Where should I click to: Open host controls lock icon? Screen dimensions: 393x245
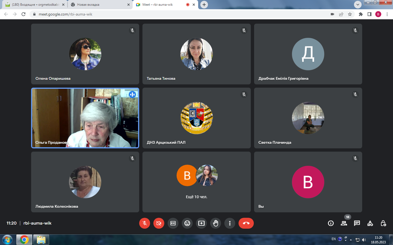[383, 223]
